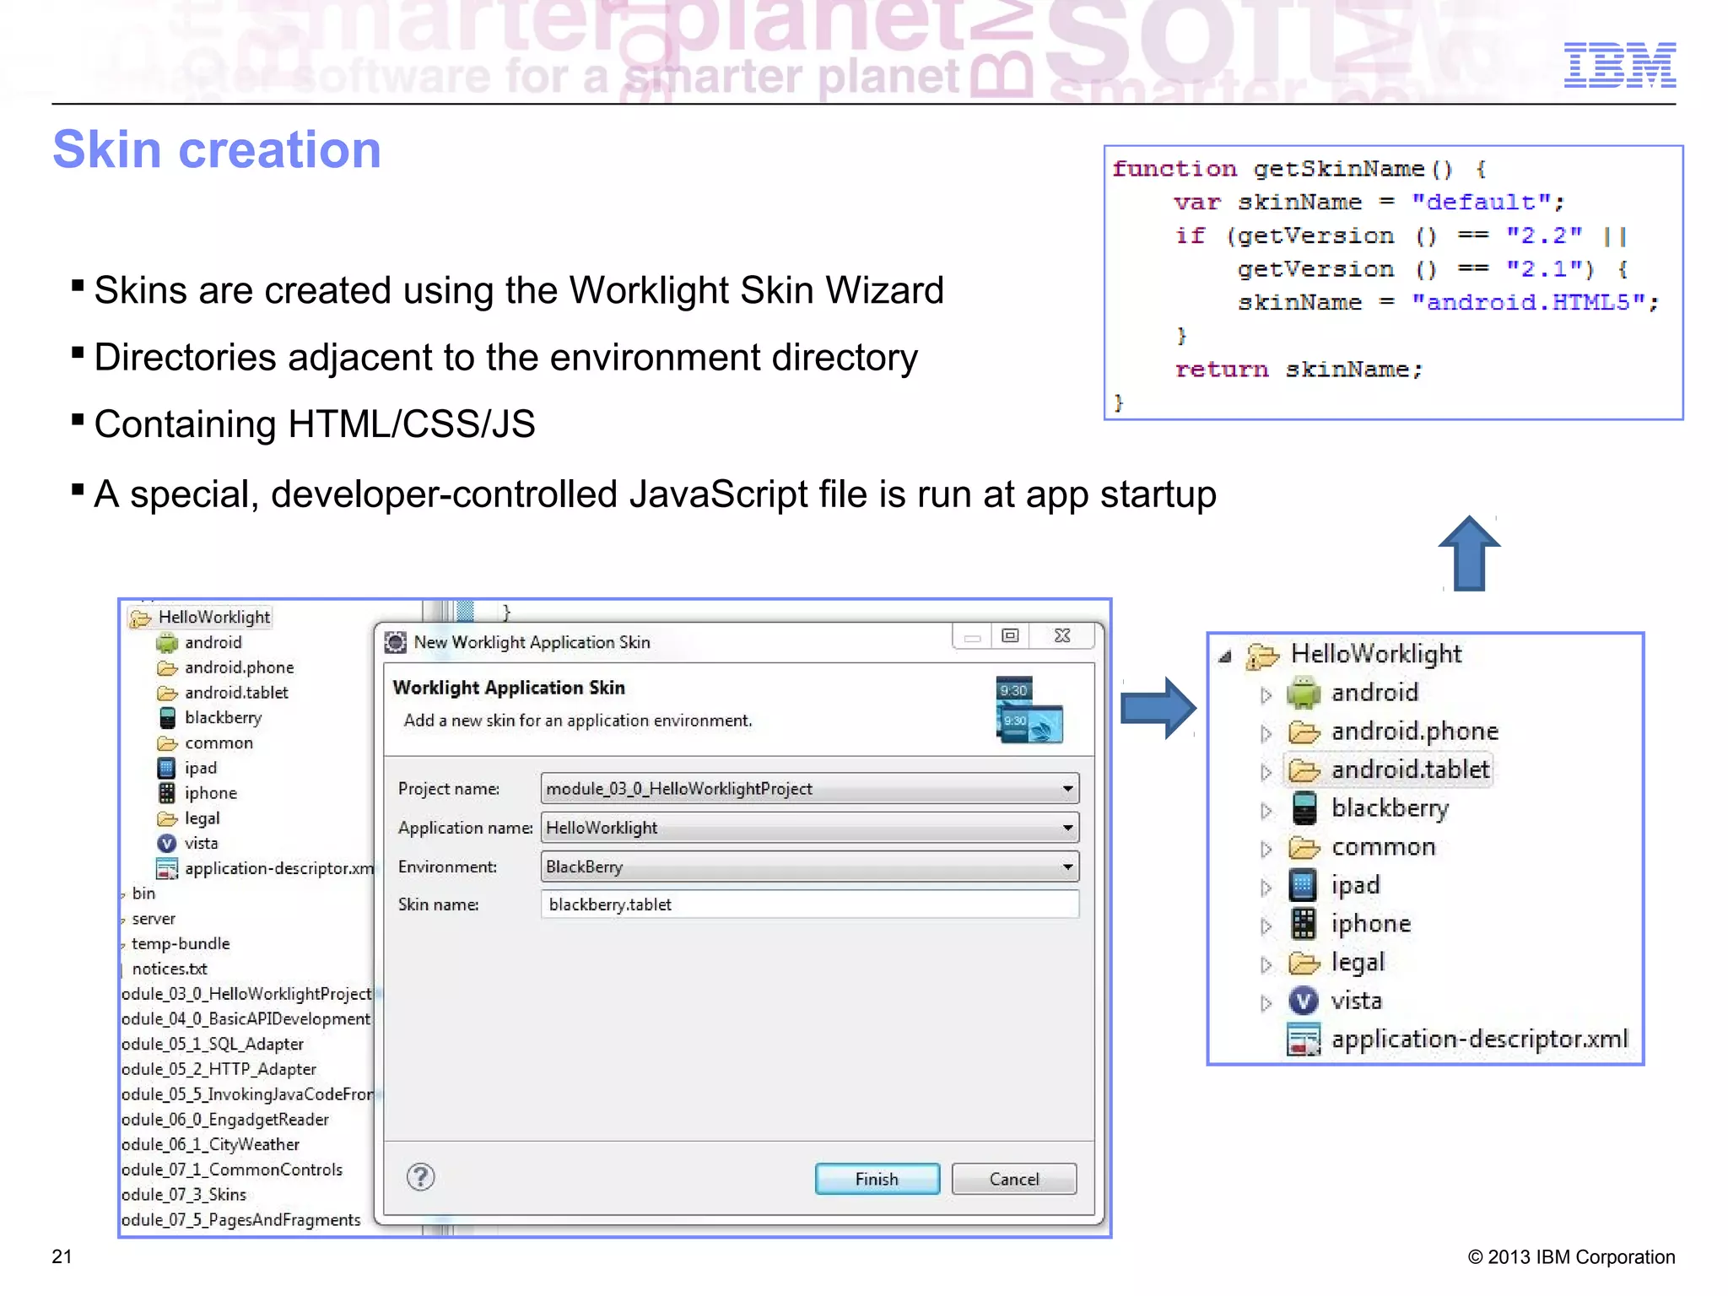Click the Finish button in skin wizard
Screen dimensions: 1728x1296
pos(877,1179)
